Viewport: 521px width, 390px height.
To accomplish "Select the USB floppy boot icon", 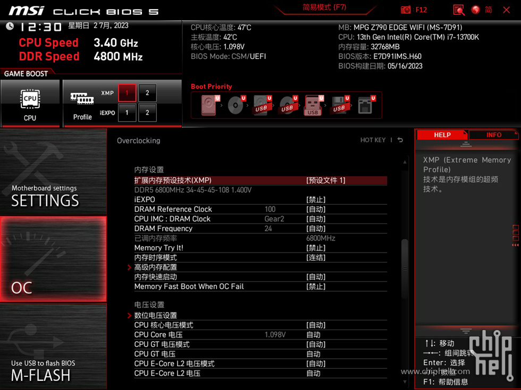I will point(339,105).
